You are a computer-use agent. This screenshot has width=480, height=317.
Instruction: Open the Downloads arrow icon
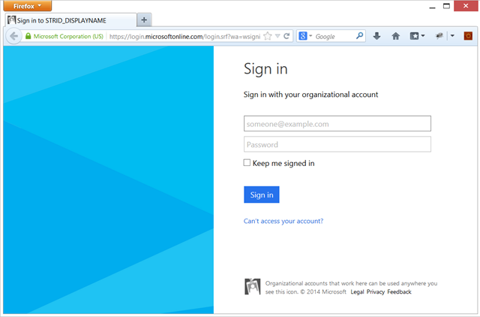coord(376,36)
